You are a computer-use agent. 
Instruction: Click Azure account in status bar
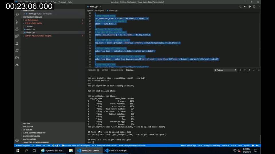point(132,145)
